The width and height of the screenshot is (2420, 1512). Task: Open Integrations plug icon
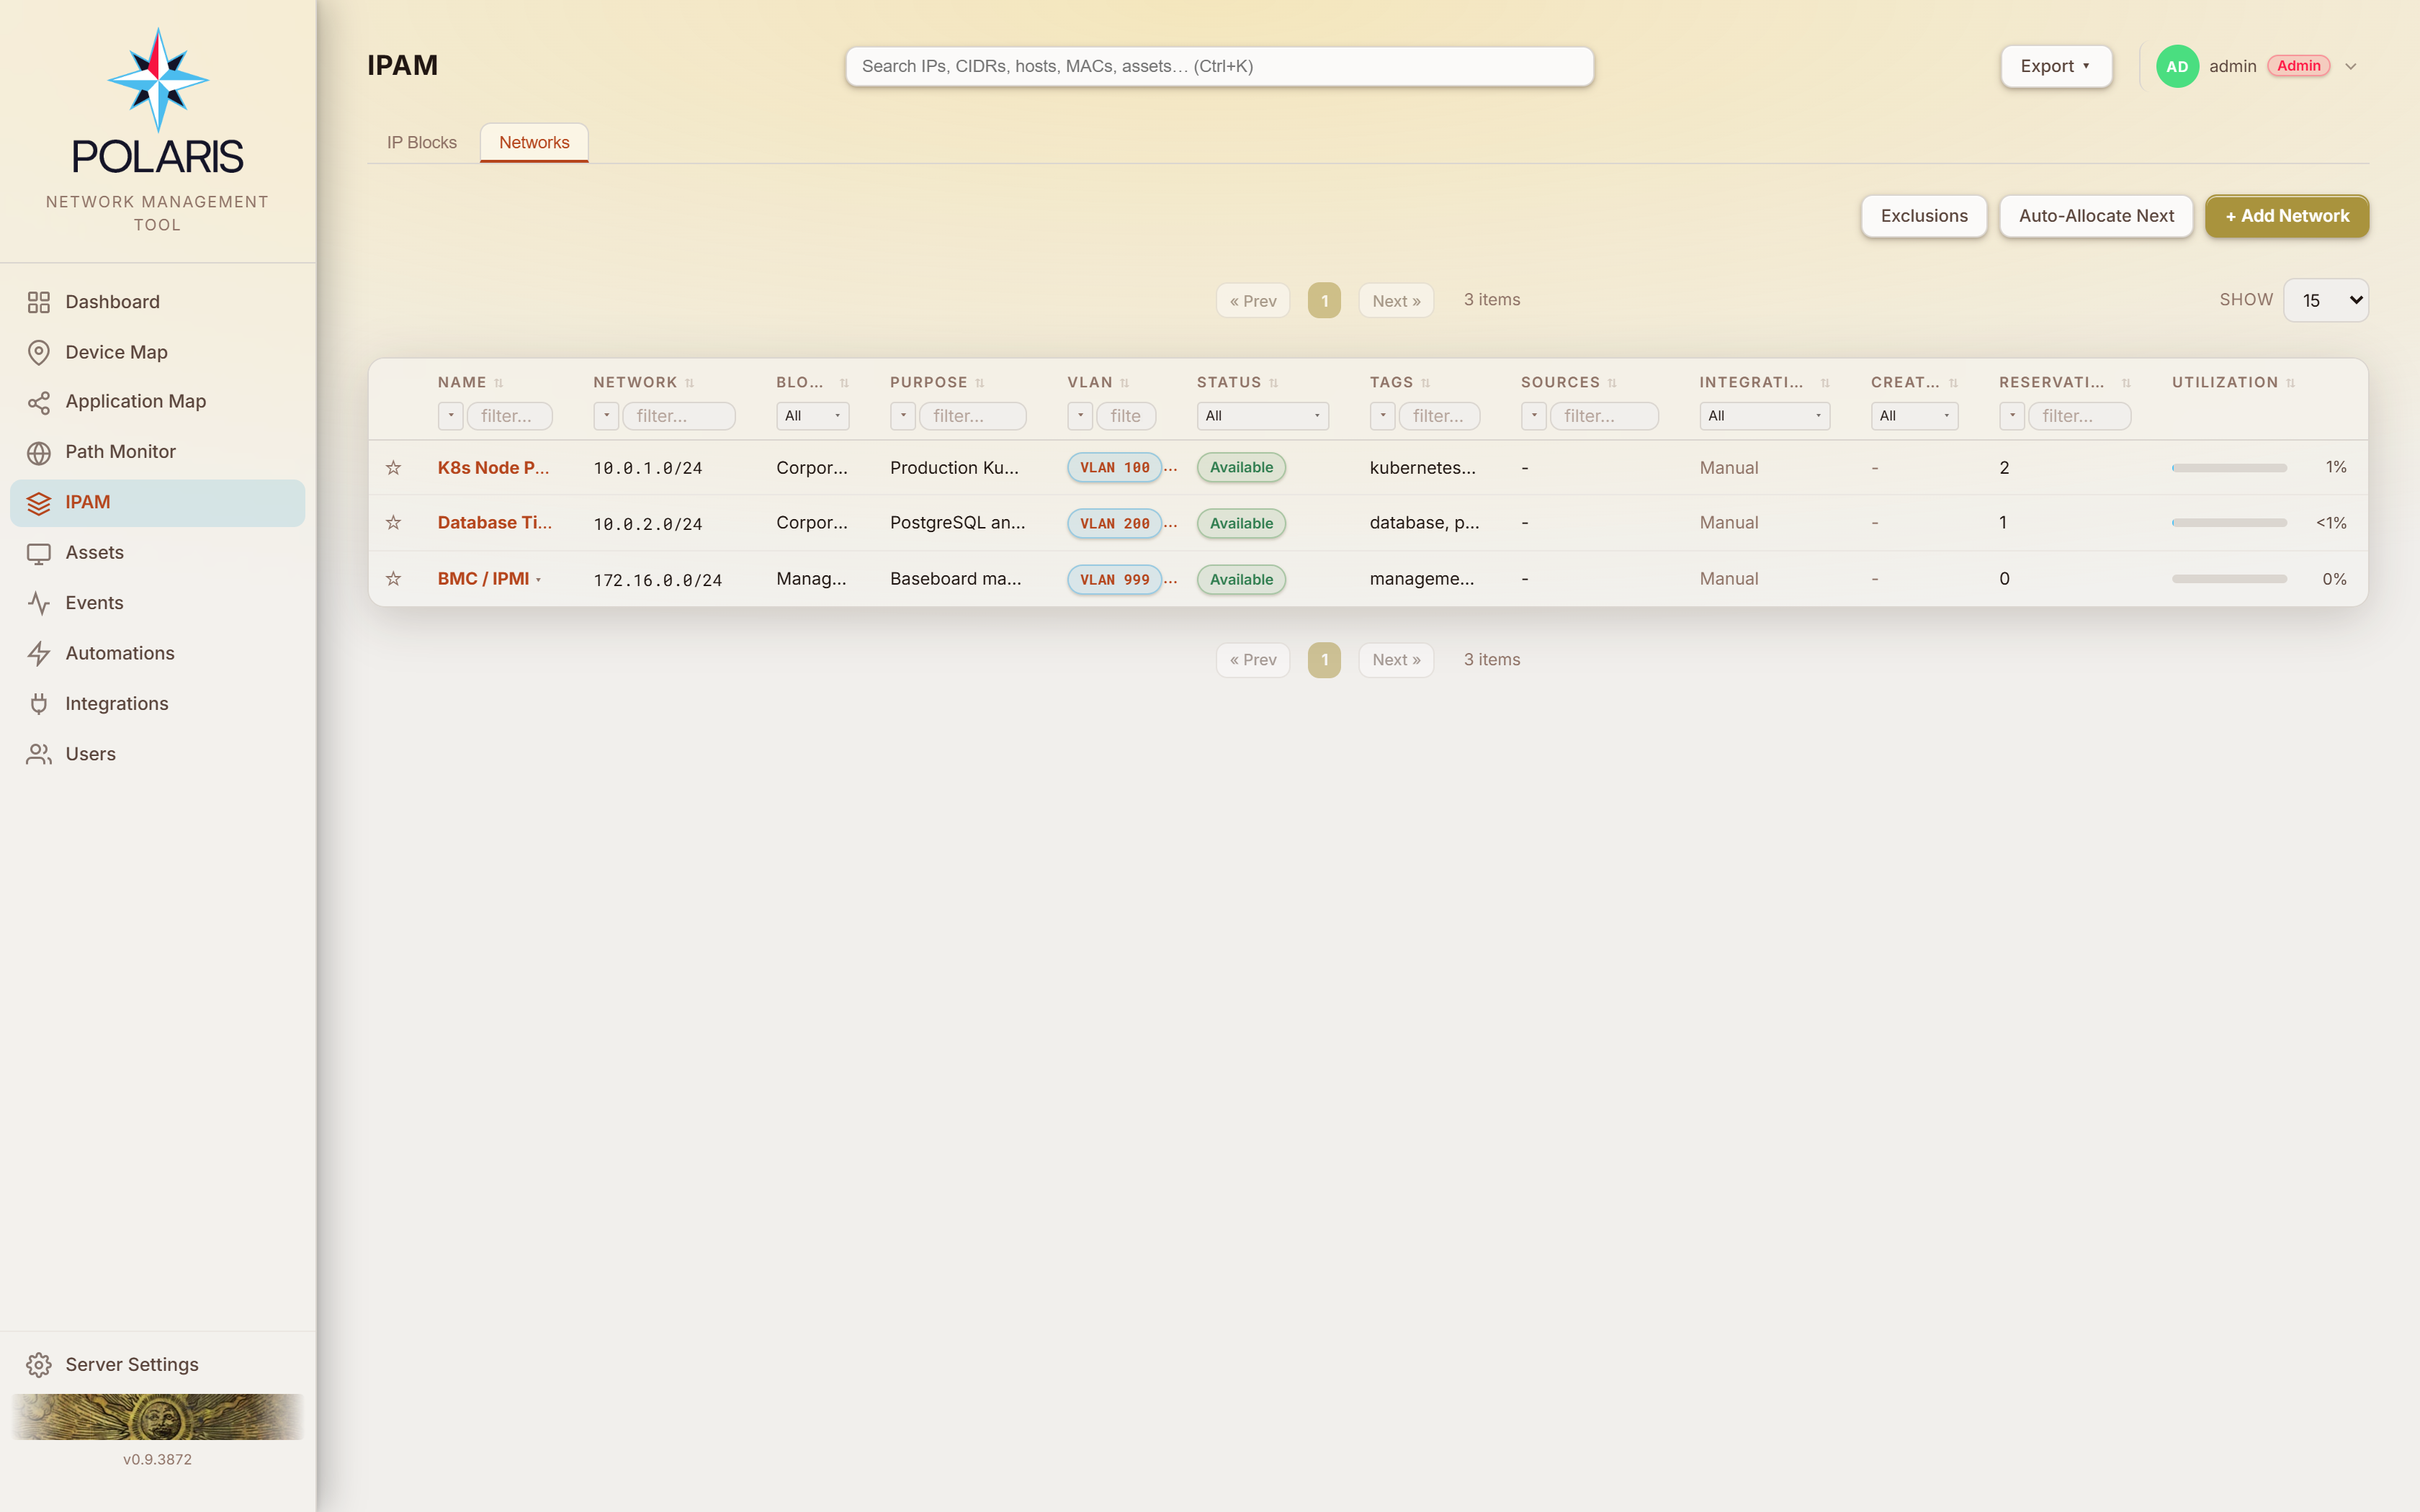[39, 704]
